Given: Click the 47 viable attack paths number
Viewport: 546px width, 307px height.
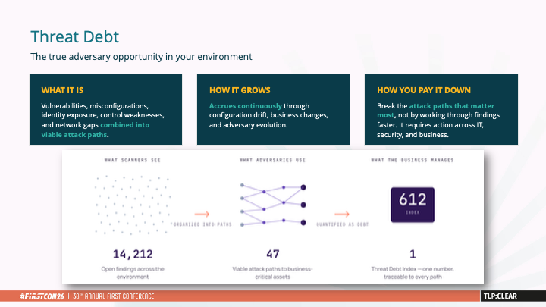Looking at the screenshot, I should point(273,254).
